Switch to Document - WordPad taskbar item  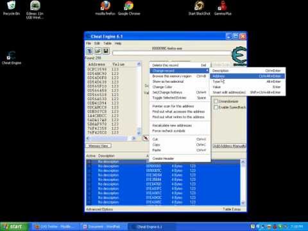click(x=104, y=227)
